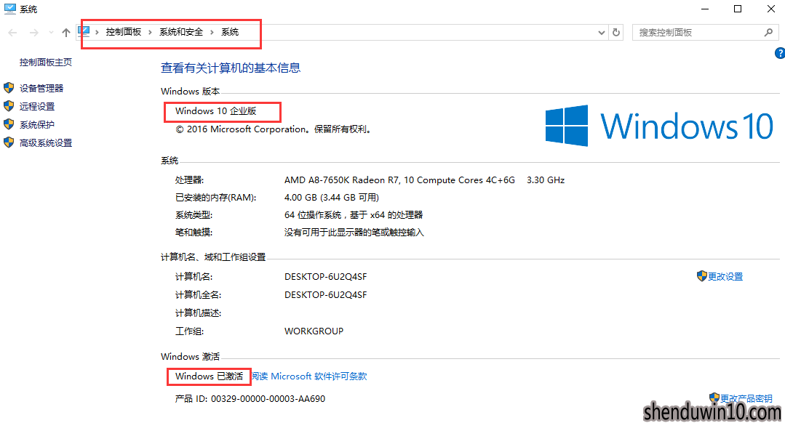The width and height of the screenshot is (785, 431).
Task: Click the processor value AMD A8-7650K
Action: tap(425, 180)
